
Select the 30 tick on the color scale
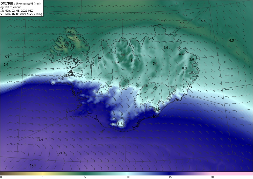(212, 177)
